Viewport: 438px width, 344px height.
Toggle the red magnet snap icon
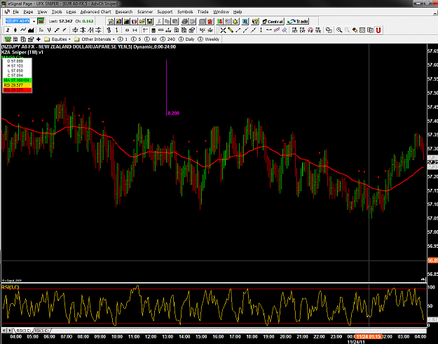pos(378,30)
